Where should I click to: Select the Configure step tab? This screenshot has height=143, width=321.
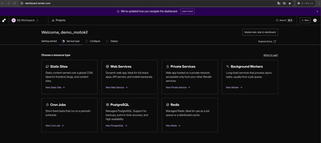click(x=93, y=41)
